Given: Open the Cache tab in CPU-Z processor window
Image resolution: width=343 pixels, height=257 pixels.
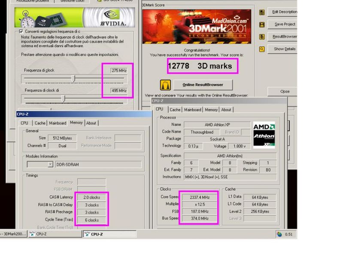Looking at the screenshot, I should click(x=175, y=110).
